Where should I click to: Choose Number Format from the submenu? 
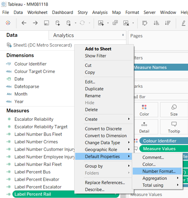tap(157, 171)
